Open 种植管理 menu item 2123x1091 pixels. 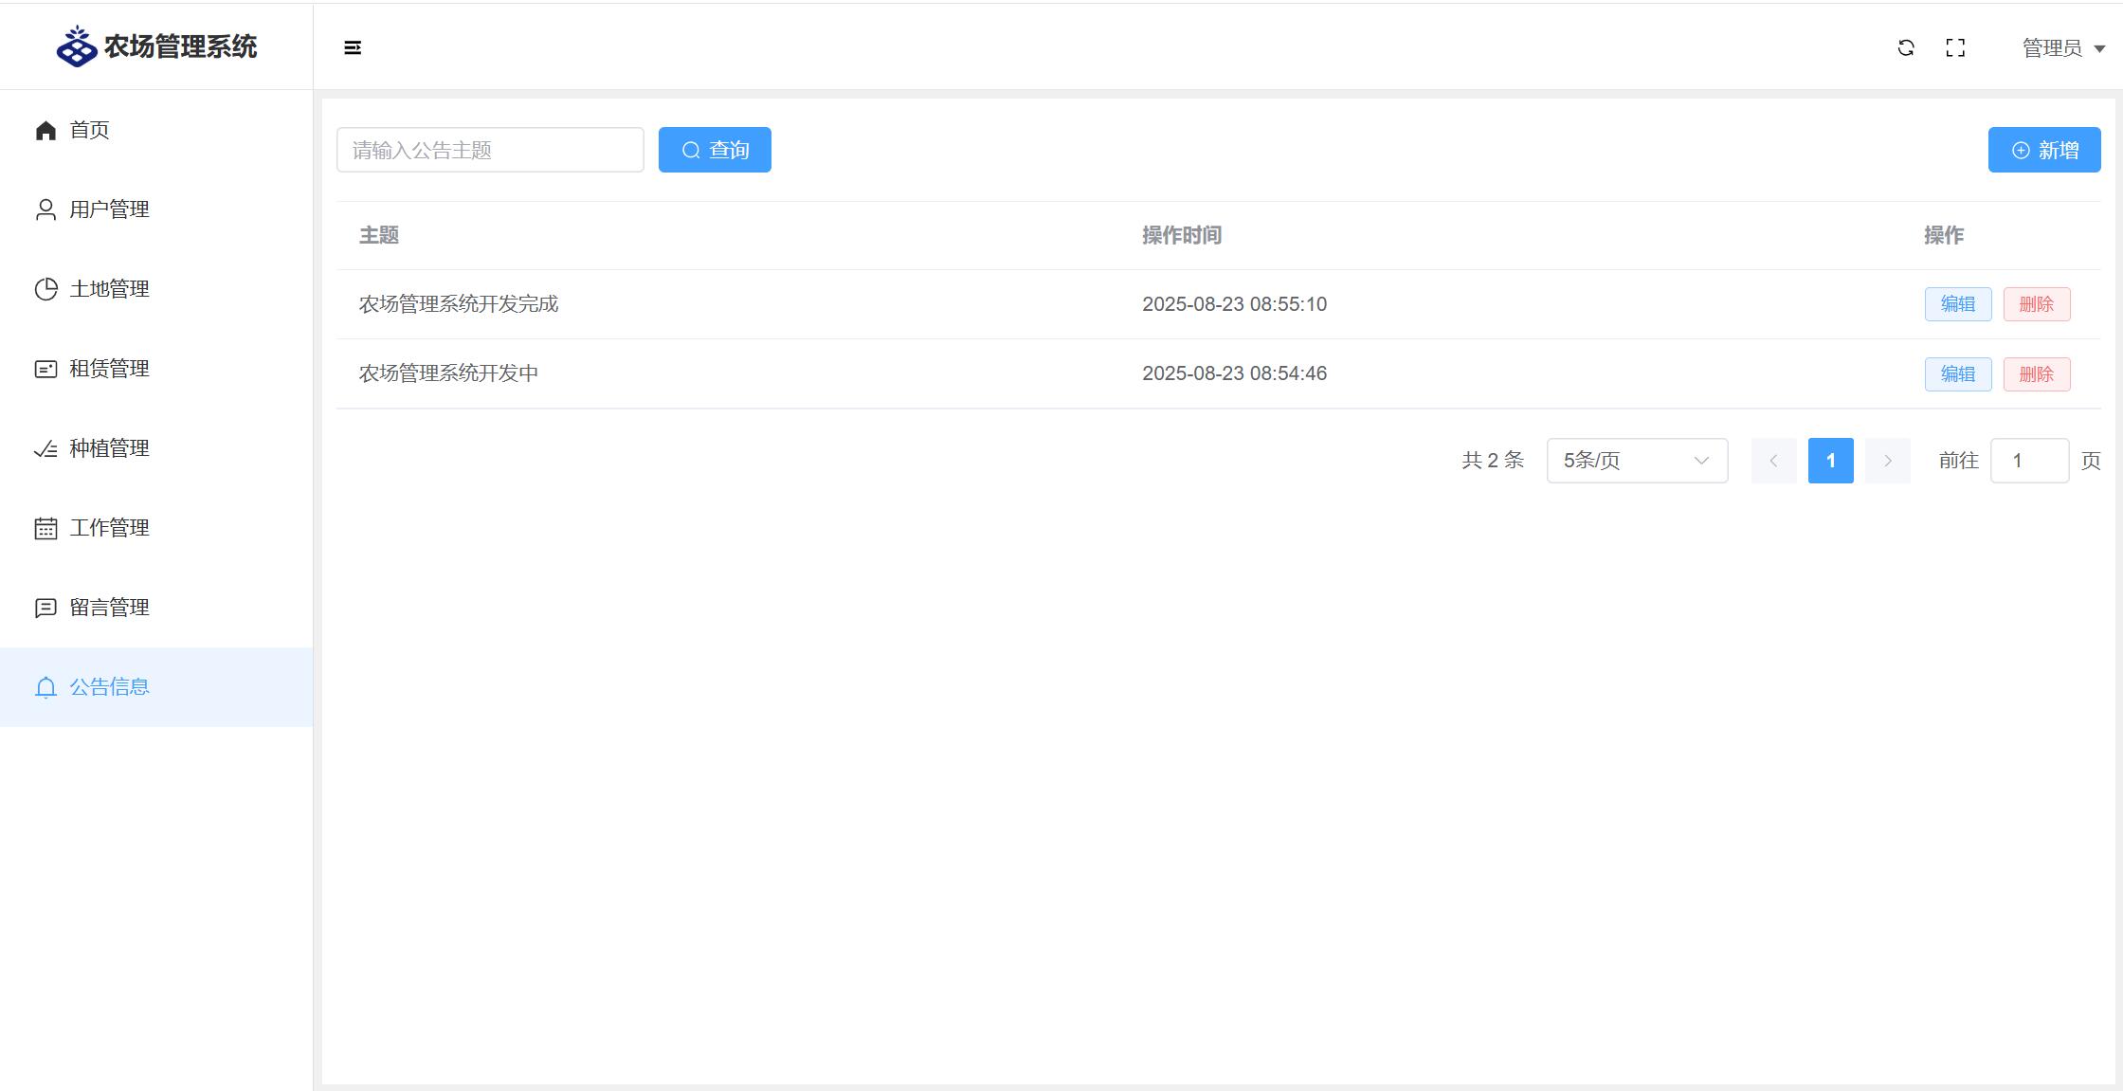(109, 448)
